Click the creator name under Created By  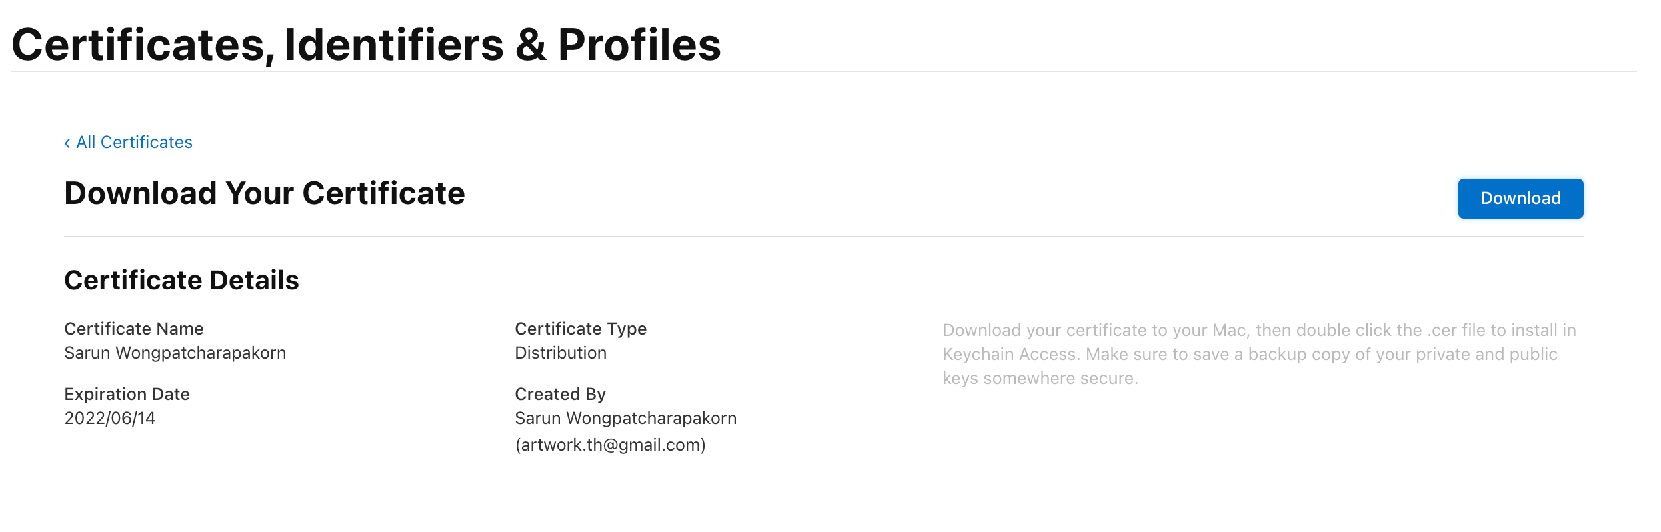click(x=625, y=419)
